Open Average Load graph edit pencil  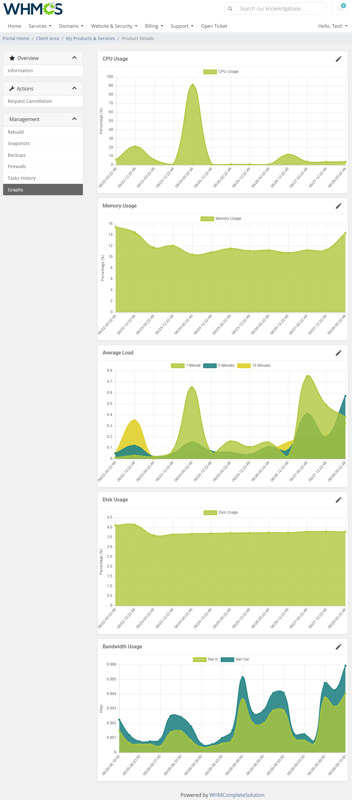pyautogui.click(x=338, y=353)
